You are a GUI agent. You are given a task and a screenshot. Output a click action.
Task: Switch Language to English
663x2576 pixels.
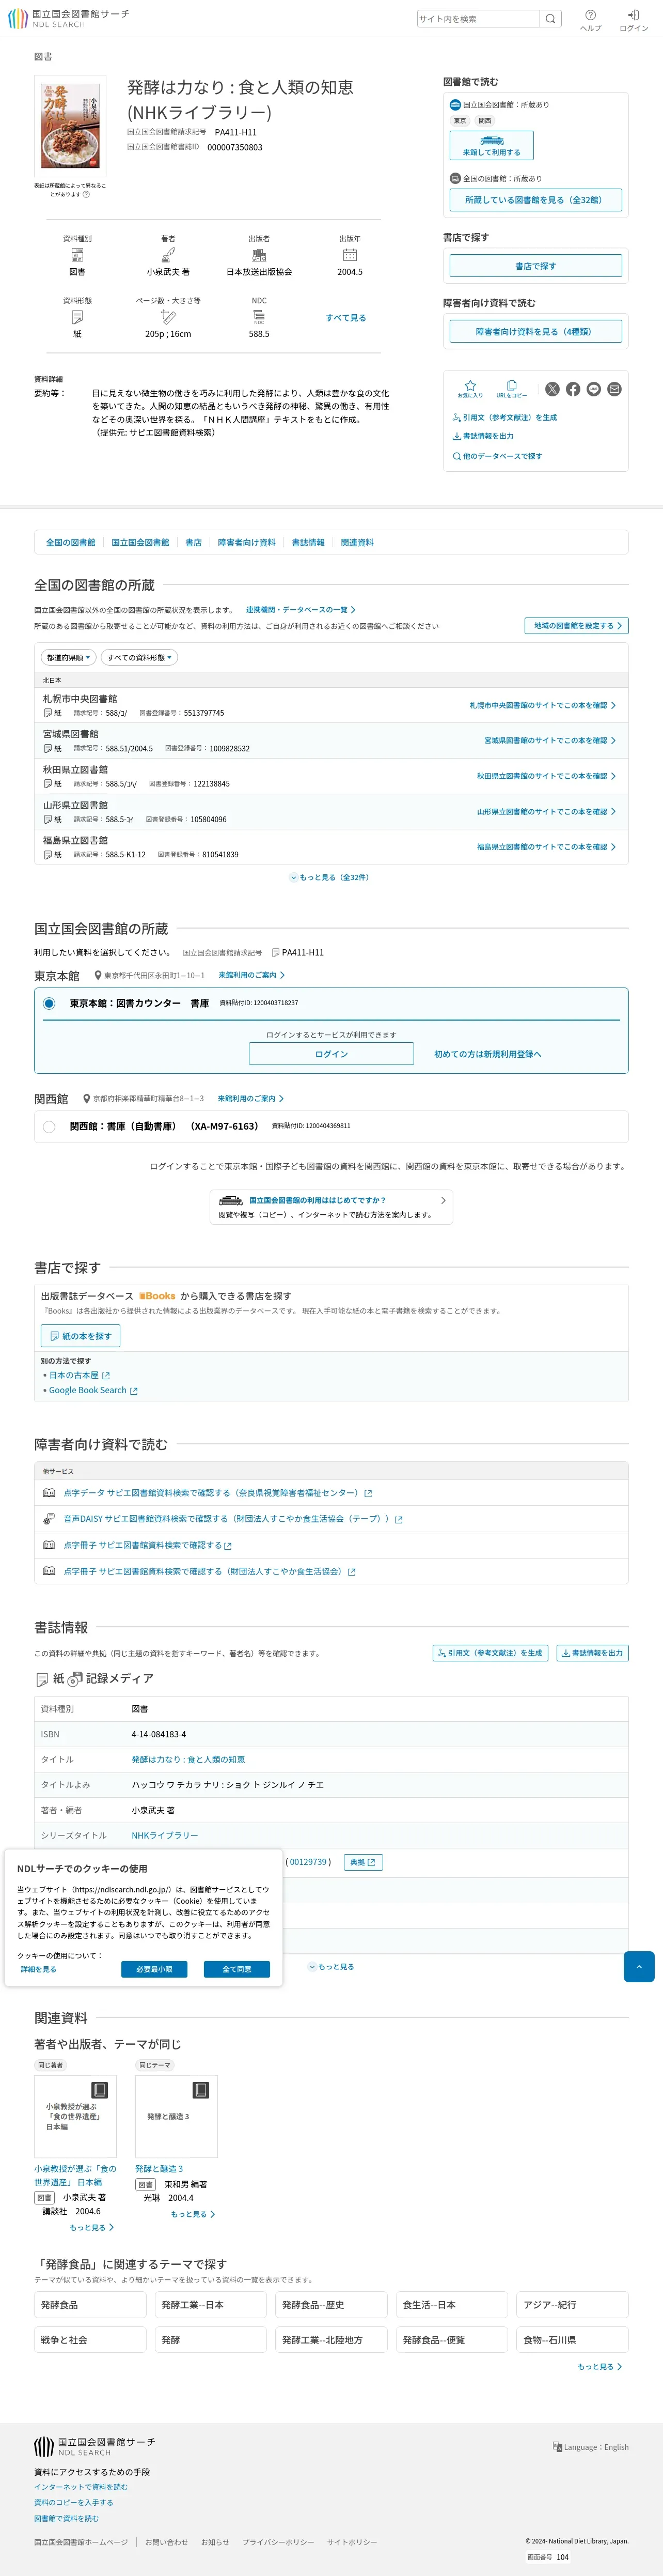[x=591, y=2447]
